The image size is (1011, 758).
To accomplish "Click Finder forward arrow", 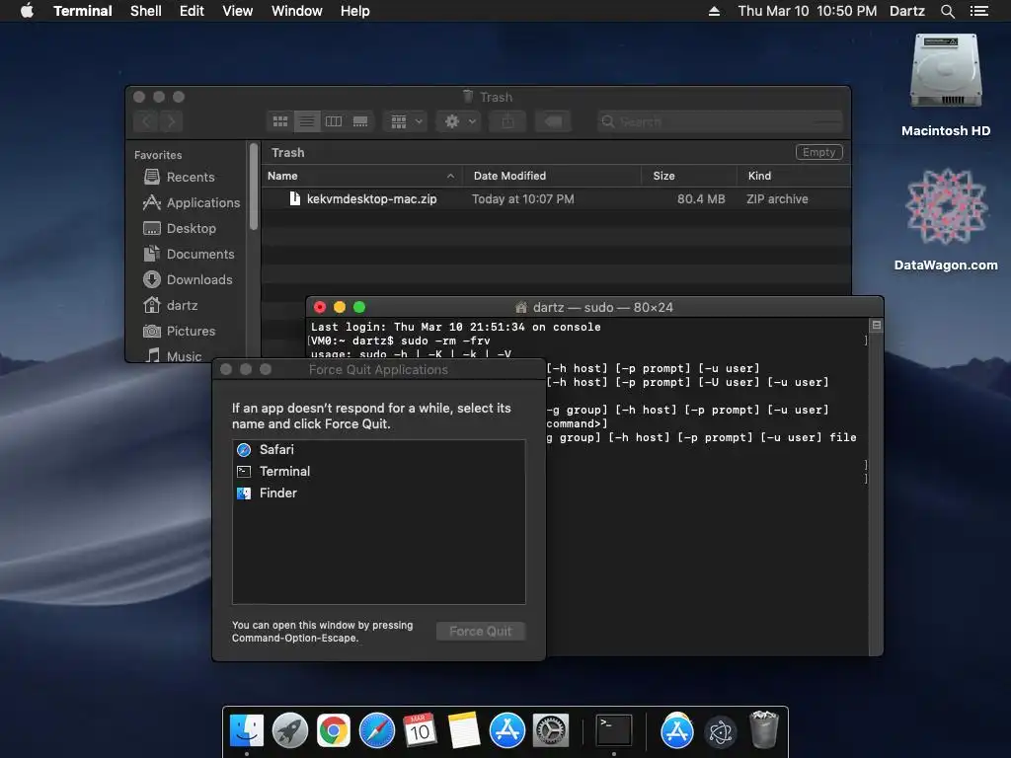I will [171, 121].
